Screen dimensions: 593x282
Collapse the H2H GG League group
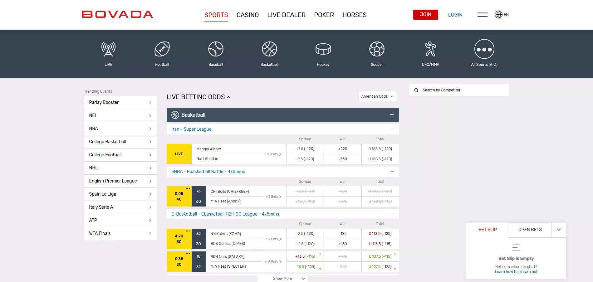[392, 214]
